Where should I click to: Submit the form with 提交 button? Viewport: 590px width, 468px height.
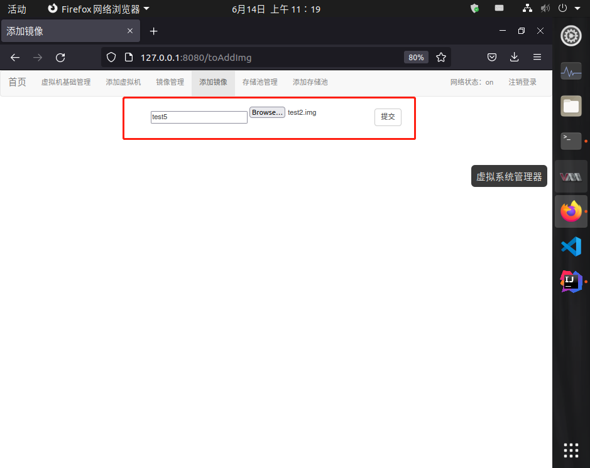coord(388,117)
